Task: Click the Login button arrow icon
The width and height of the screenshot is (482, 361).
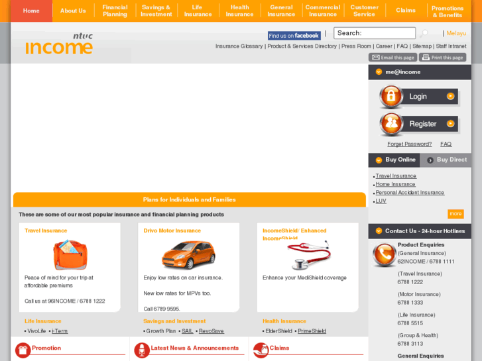Action: (x=450, y=96)
